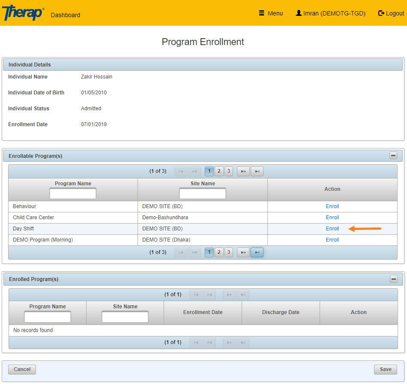
Task: Go to next page in bottom Enrollable pager
Action: 243,252
